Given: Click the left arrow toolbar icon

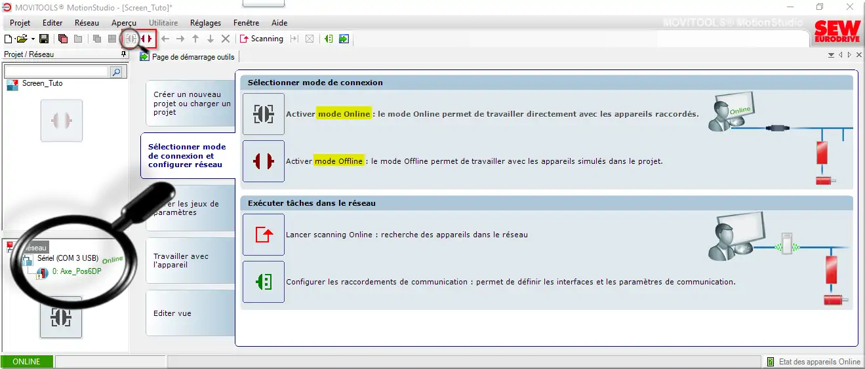Looking at the screenshot, I should 165,39.
